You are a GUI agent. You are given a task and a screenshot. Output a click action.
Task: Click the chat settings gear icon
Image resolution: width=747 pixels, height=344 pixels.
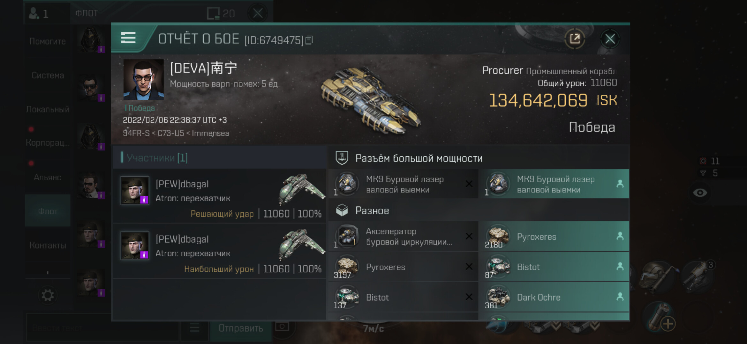(x=48, y=295)
